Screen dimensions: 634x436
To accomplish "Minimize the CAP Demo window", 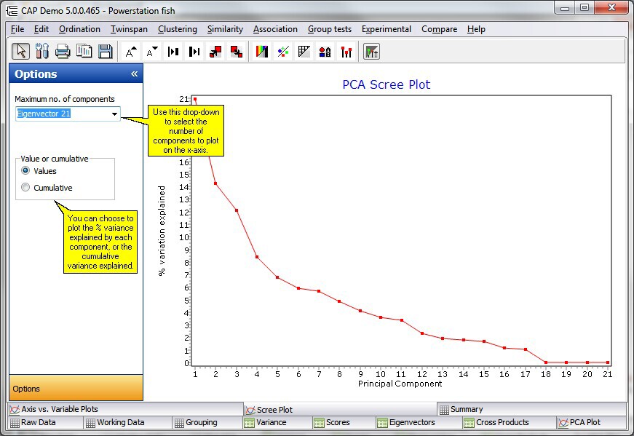I will click(565, 8).
